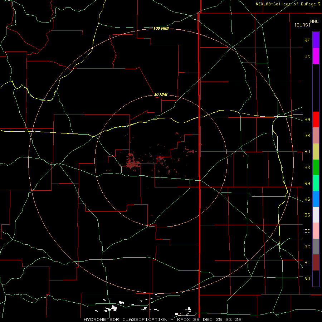Click the RA light green swatch
The width and height of the screenshot is (322, 322).
point(316,183)
